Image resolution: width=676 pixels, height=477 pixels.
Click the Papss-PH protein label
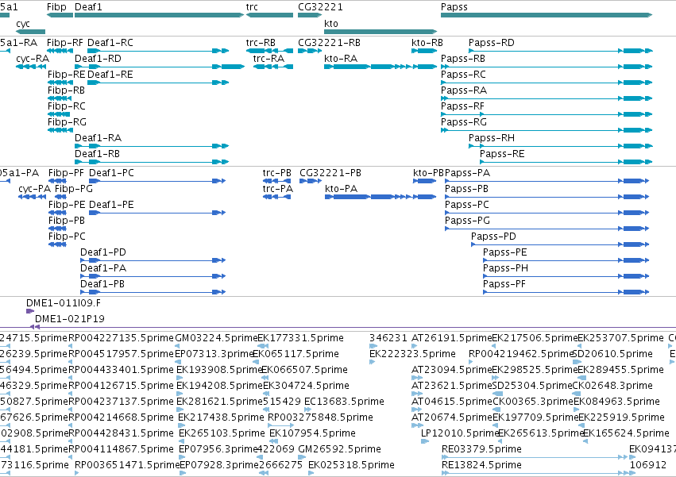[x=505, y=268]
